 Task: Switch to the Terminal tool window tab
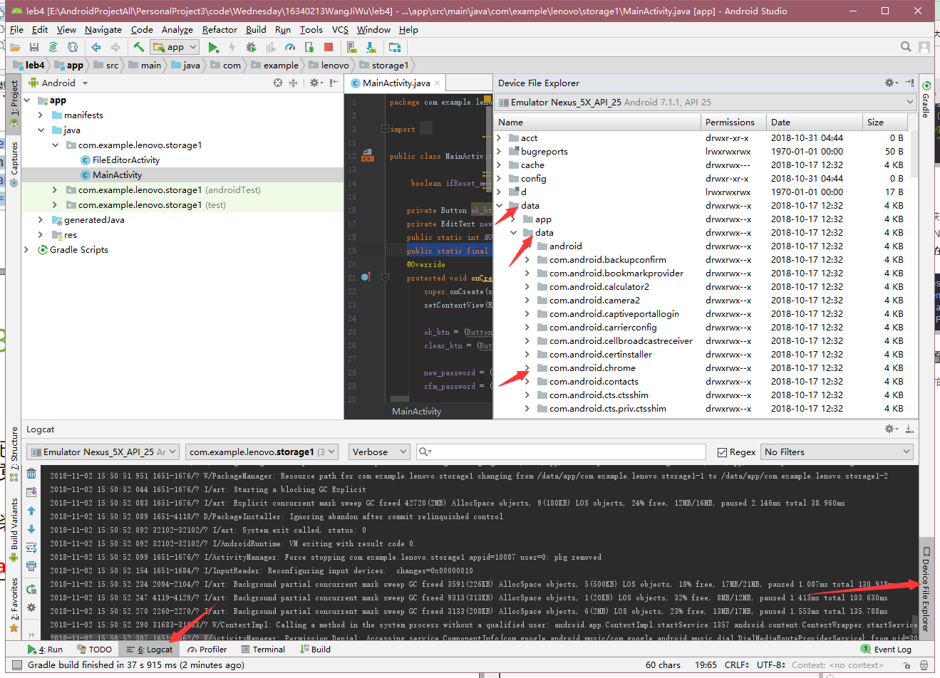tap(263, 650)
